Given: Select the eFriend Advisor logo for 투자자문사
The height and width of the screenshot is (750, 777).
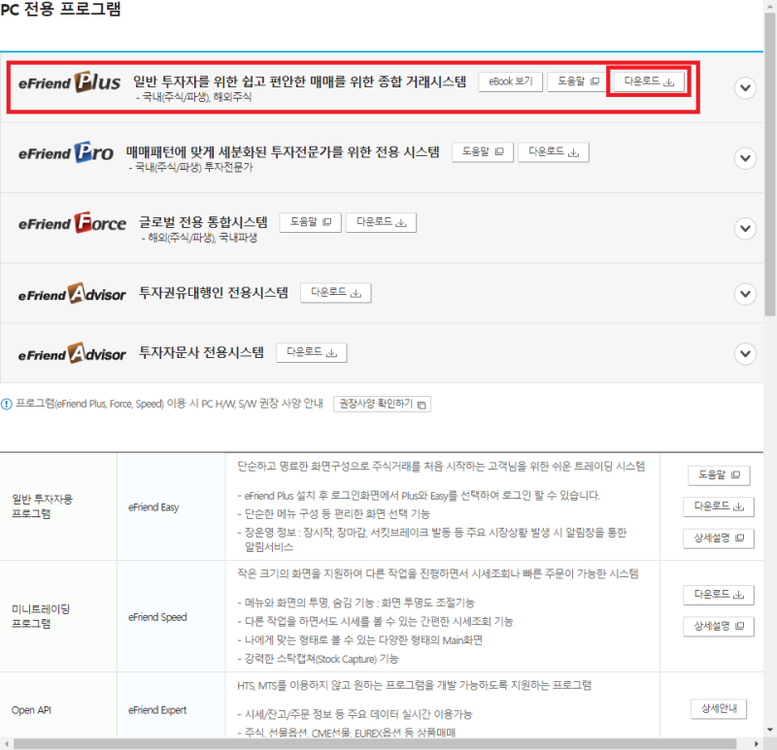Looking at the screenshot, I should [x=72, y=353].
